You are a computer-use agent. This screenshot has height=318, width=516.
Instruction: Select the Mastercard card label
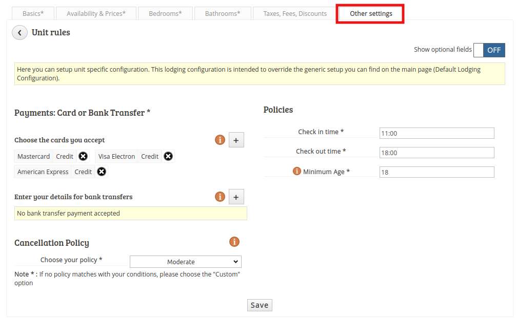[x=33, y=156]
